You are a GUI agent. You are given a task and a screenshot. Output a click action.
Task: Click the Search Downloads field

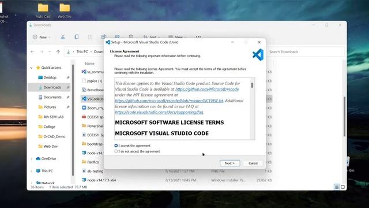tap(306, 51)
